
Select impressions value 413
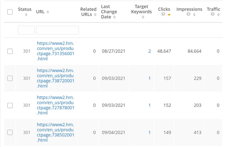tap(197, 133)
